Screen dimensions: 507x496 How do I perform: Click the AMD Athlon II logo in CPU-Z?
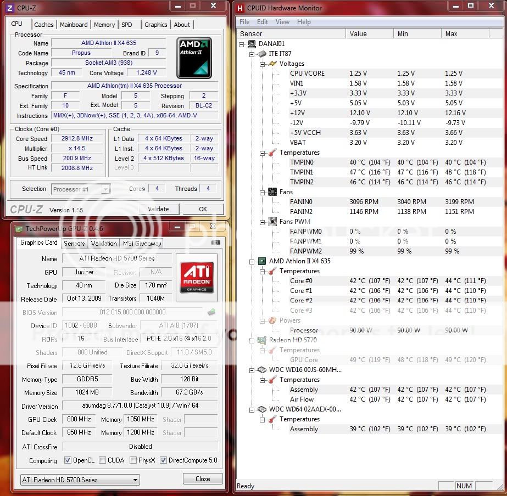194,58
